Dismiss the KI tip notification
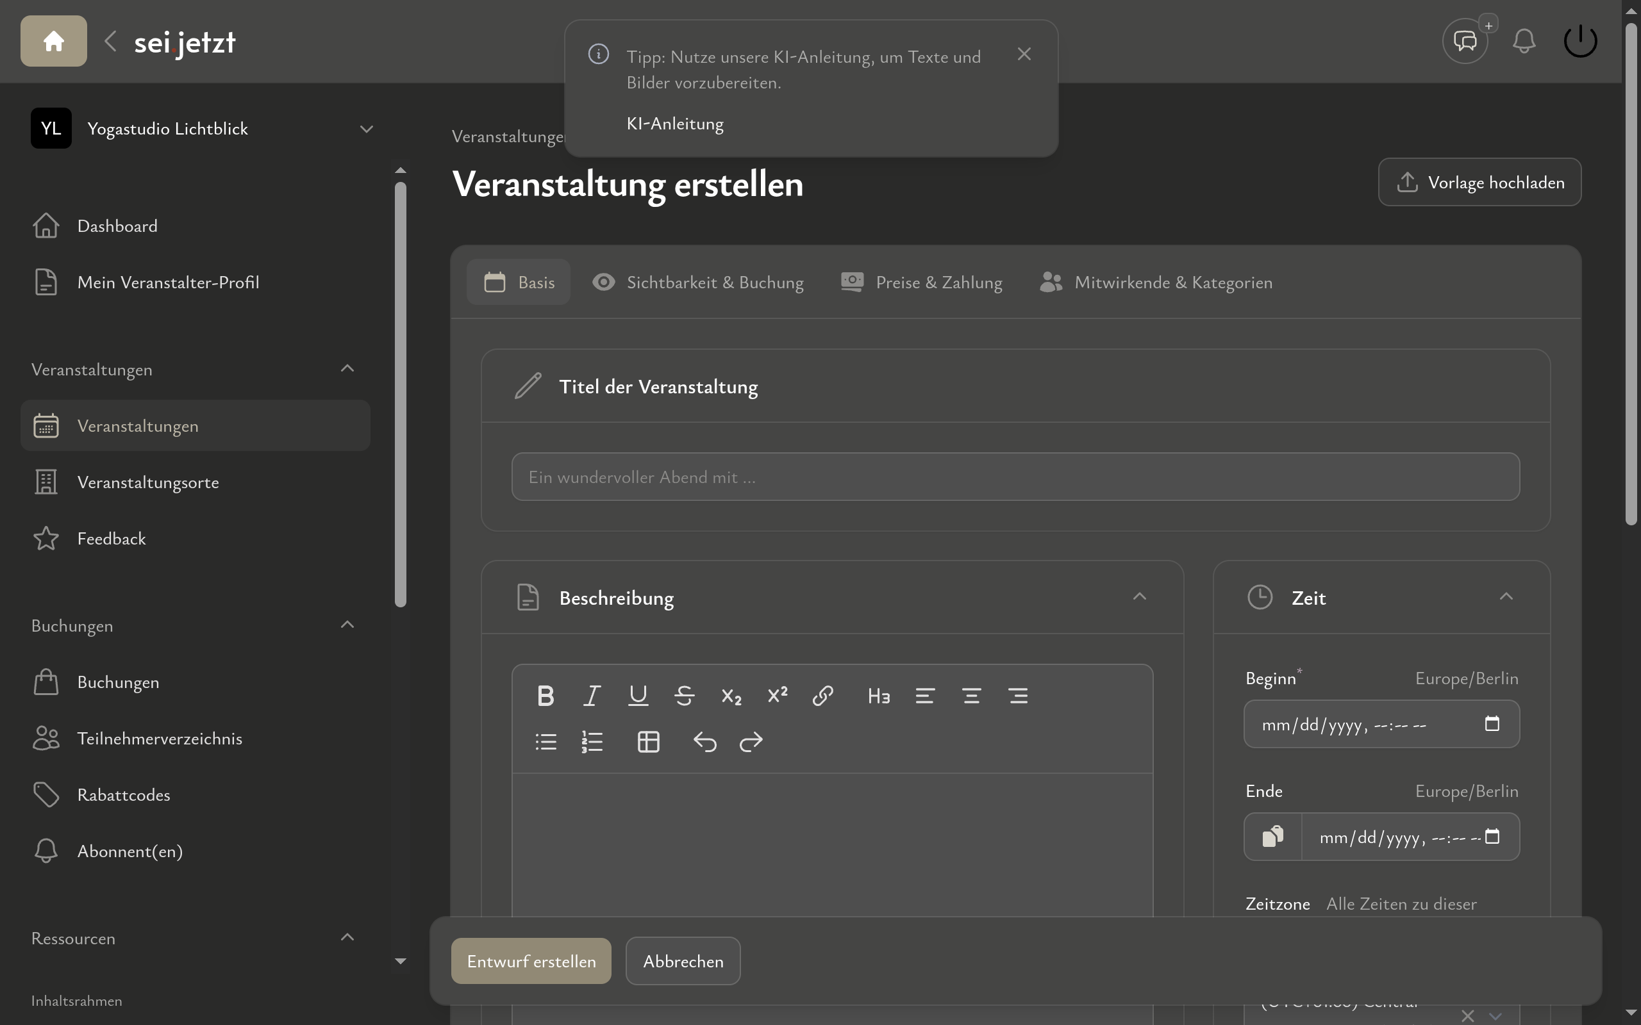Screen dimensions: 1641x1025 tap(1024, 54)
